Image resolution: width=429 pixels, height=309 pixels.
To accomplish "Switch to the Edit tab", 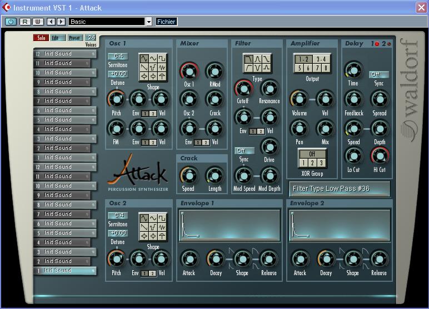I will pyautogui.click(x=58, y=38).
